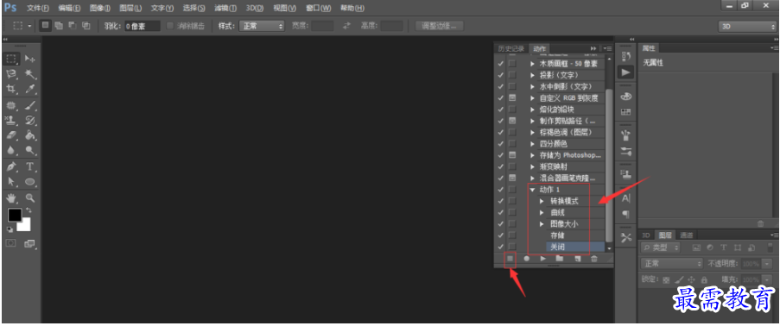The height and width of the screenshot is (326, 780).
Task: Expand the 曲线 step
Action: tap(542, 212)
